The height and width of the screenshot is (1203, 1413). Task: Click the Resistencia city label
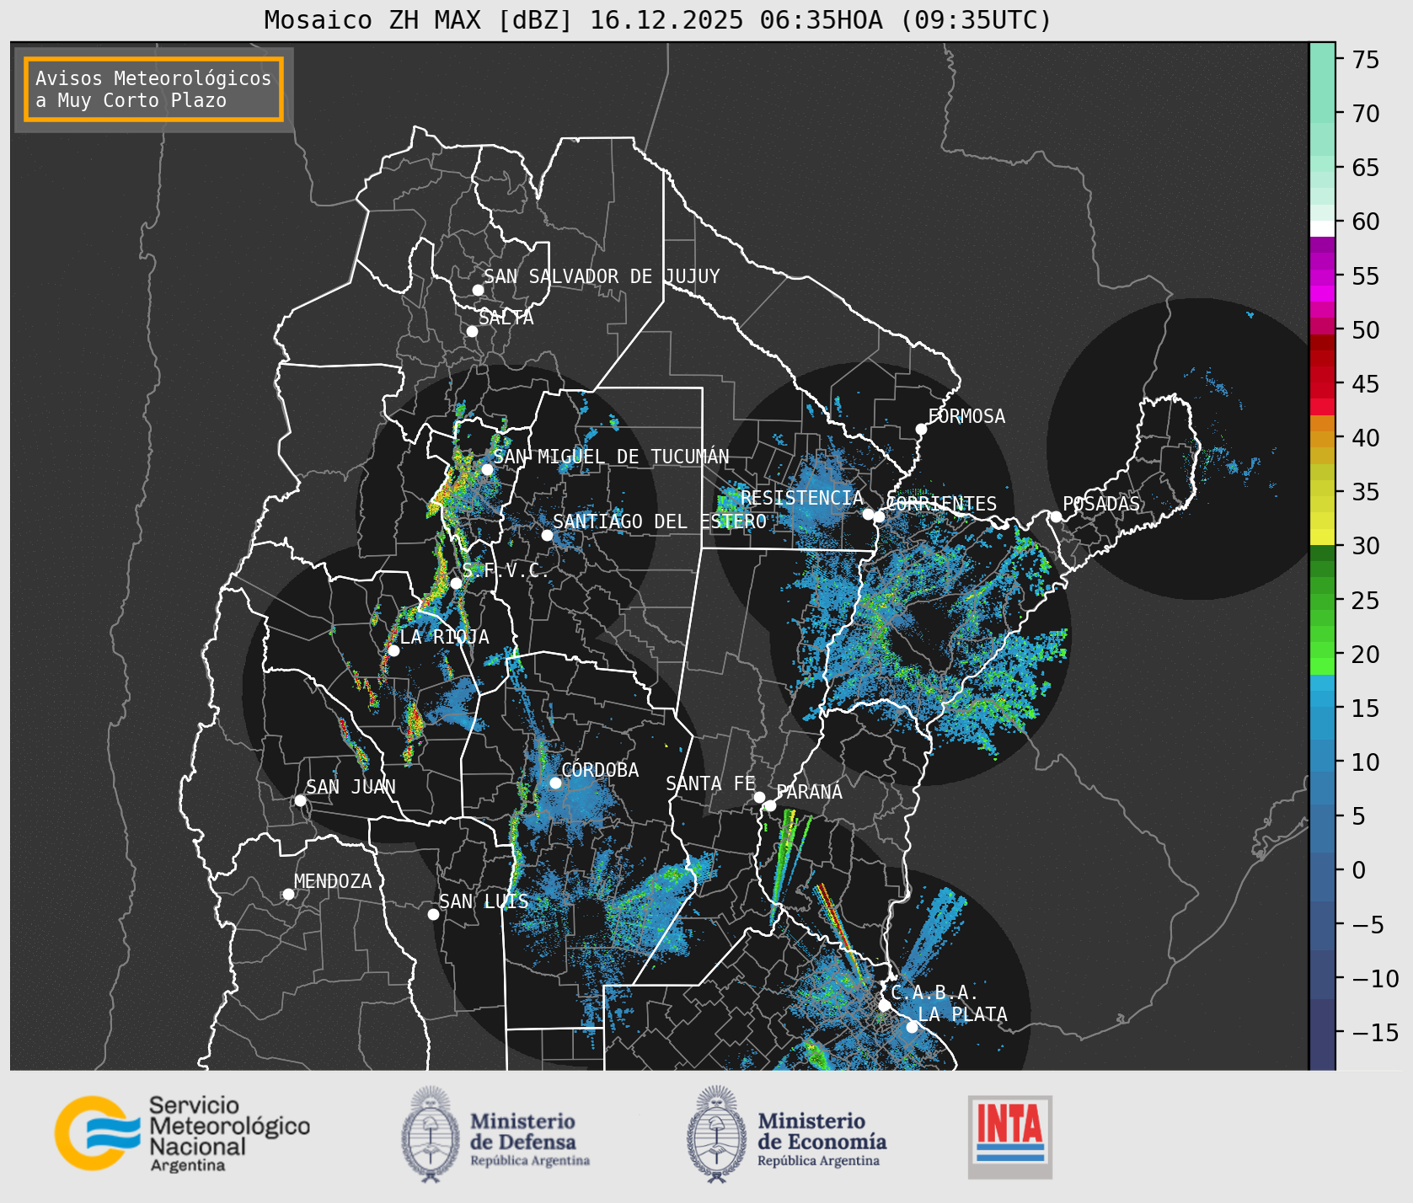point(802,498)
